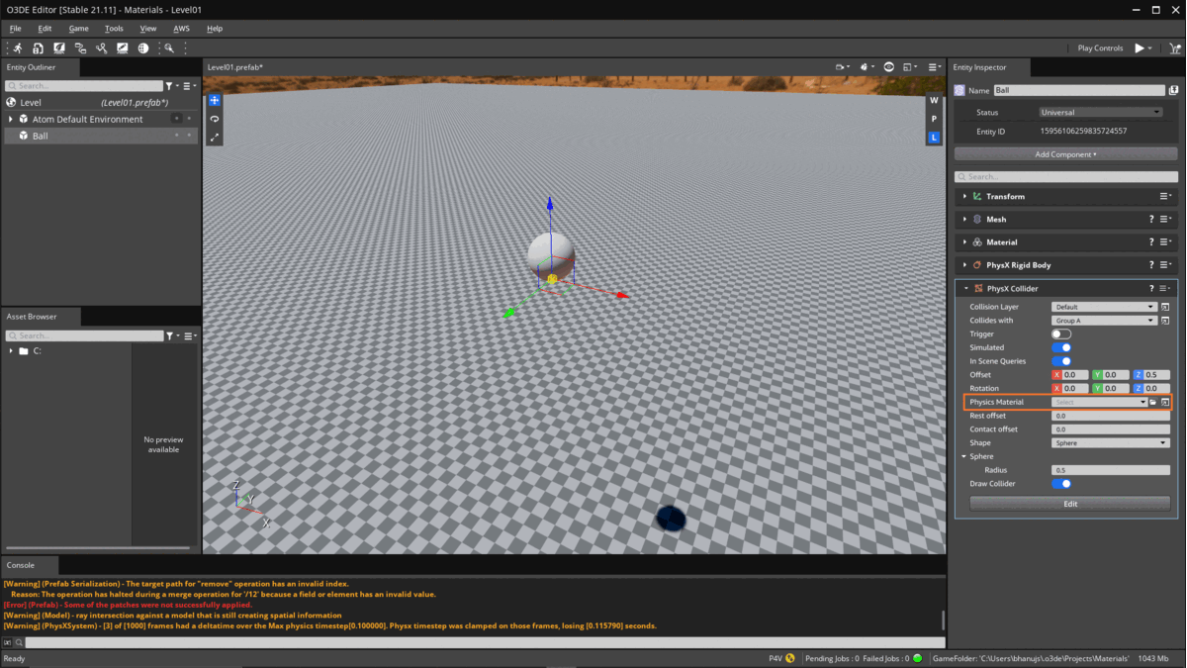The width and height of the screenshot is (1187, 668).
Task: Open Entity Outliner filter dropdown
Action: [x=172, y=86]
